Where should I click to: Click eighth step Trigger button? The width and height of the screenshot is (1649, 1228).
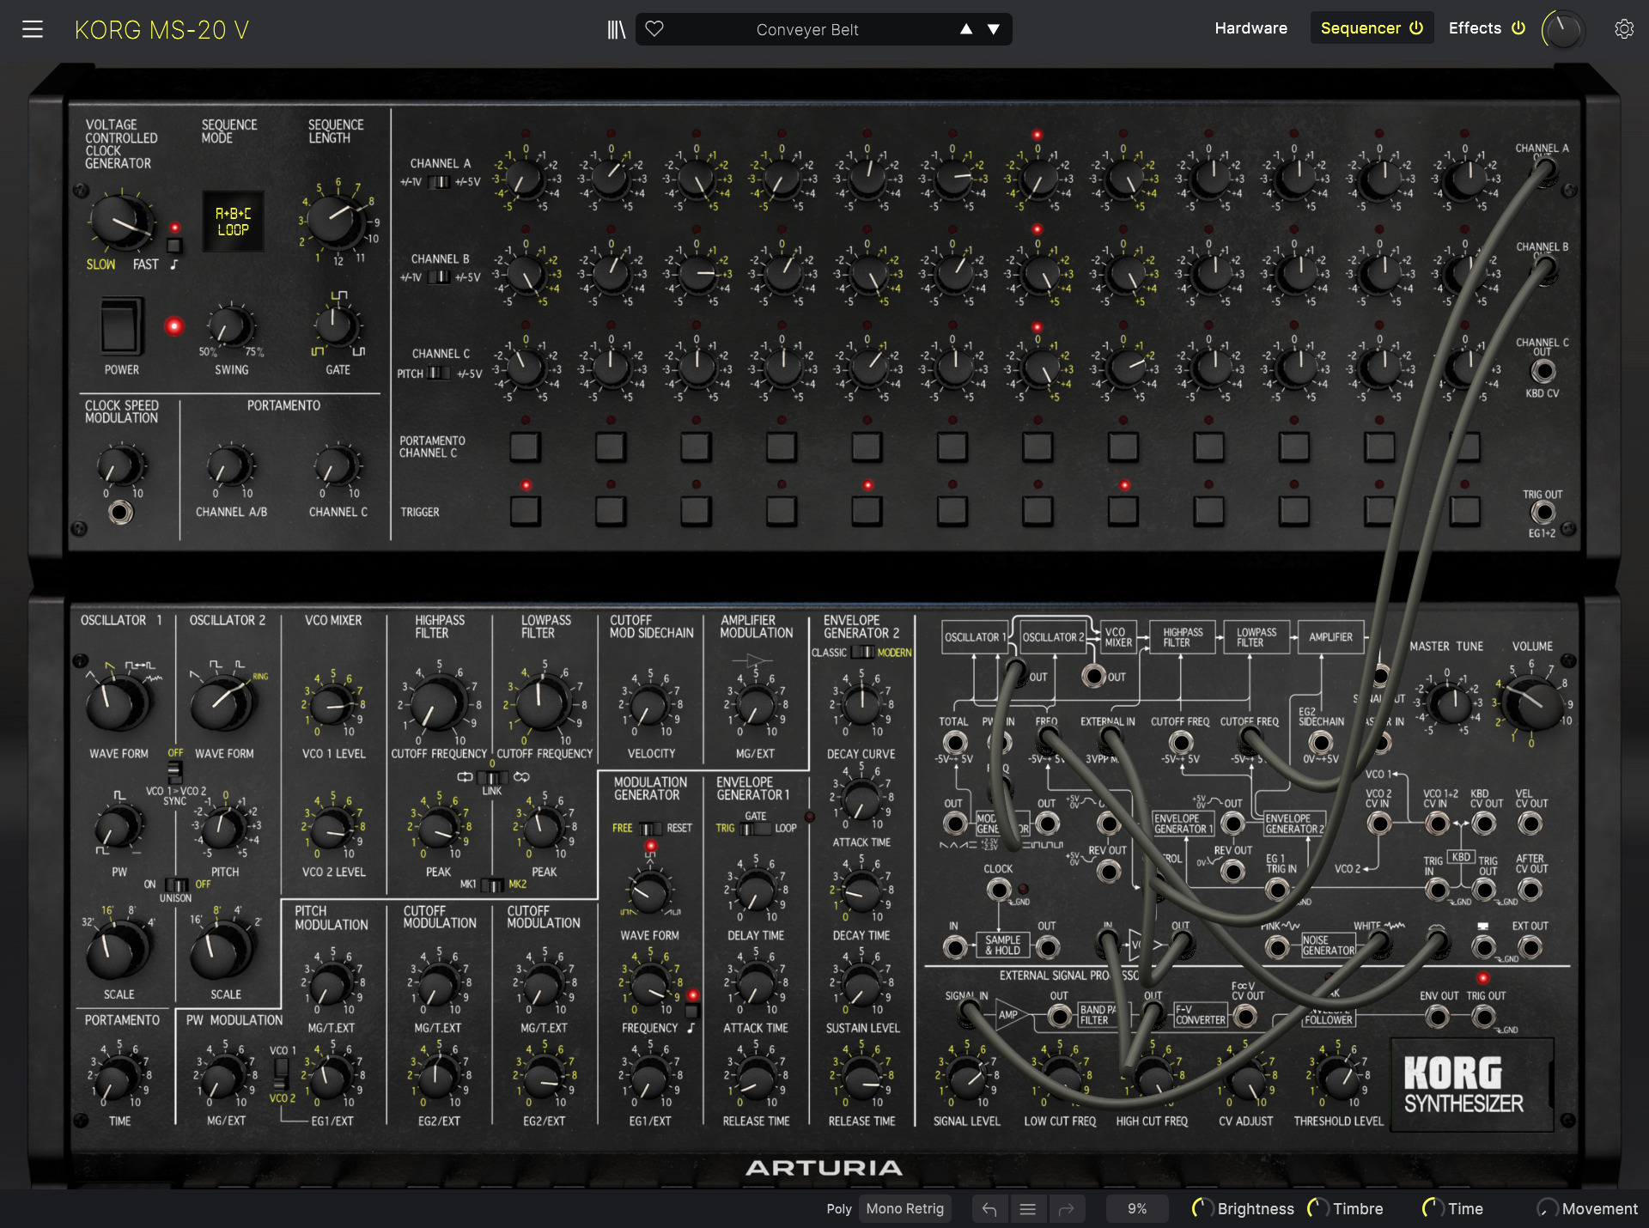[x=1123, y=511]
